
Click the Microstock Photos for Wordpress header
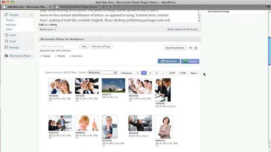pyautogui.click(x=119, y=39)
